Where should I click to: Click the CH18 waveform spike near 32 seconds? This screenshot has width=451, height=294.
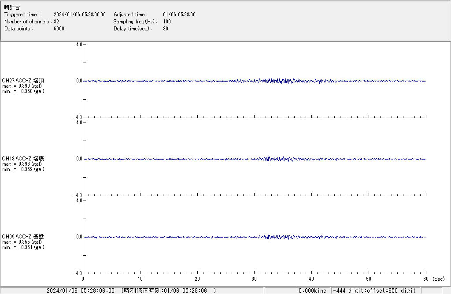(x=268, y=158)
